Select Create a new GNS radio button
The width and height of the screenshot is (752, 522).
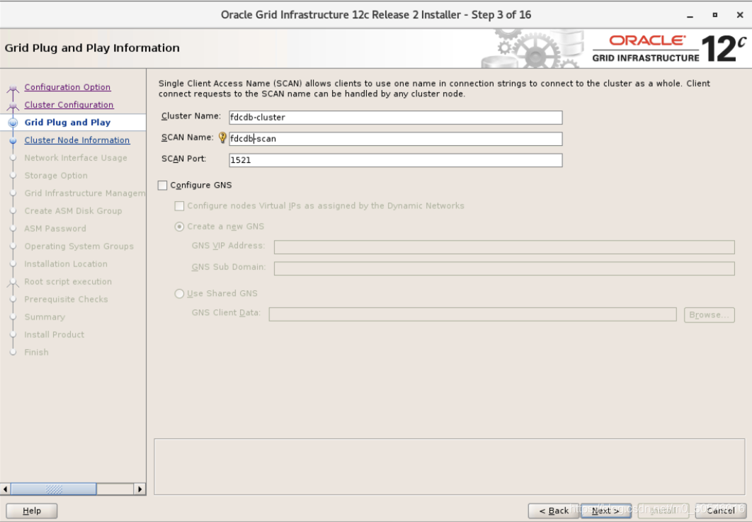click(179, 227)
